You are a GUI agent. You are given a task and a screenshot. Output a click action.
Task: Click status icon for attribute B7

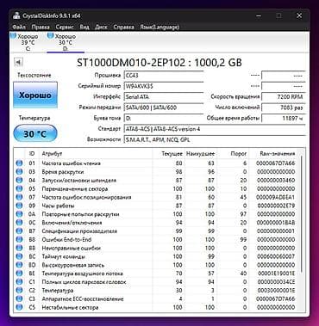point(19,231)
